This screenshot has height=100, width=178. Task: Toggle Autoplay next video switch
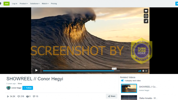[x=123, y=81]
